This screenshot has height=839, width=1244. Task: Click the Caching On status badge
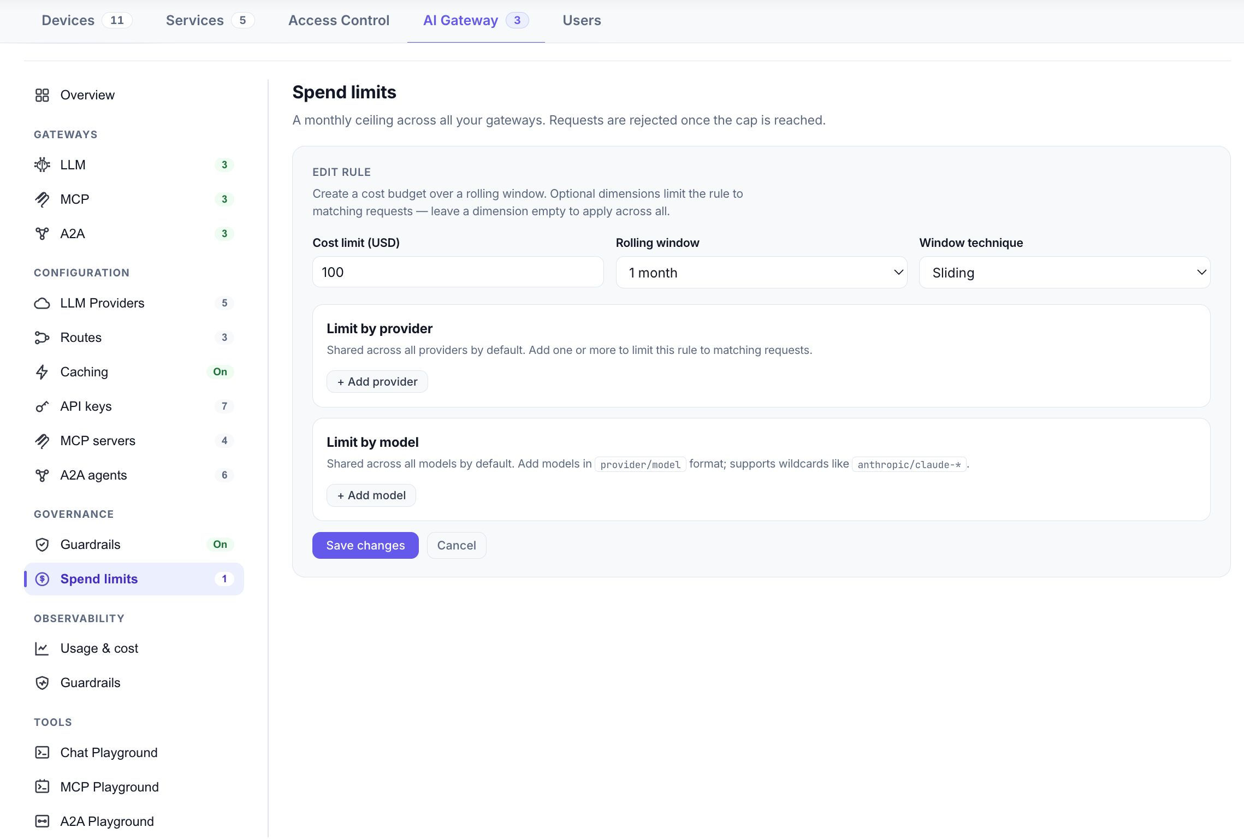click(220, 372)
